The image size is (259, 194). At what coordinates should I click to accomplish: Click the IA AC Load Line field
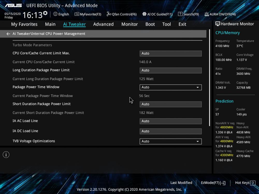coord(171,121)
